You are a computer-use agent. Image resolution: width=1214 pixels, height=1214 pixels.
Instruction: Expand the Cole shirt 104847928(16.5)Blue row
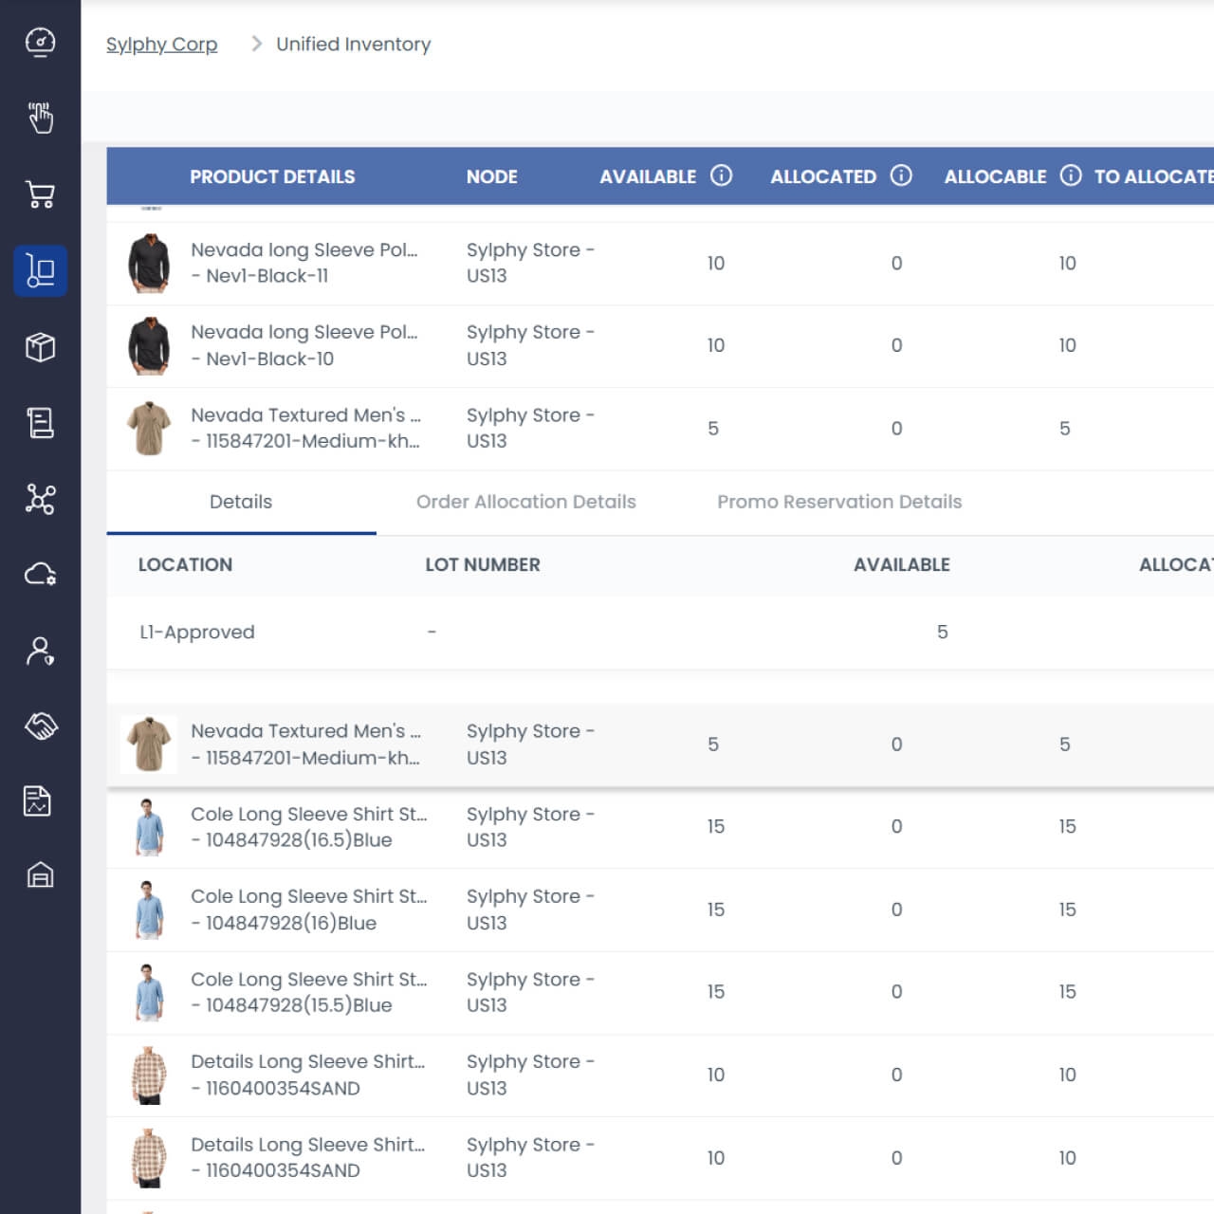tap(308, 827)
